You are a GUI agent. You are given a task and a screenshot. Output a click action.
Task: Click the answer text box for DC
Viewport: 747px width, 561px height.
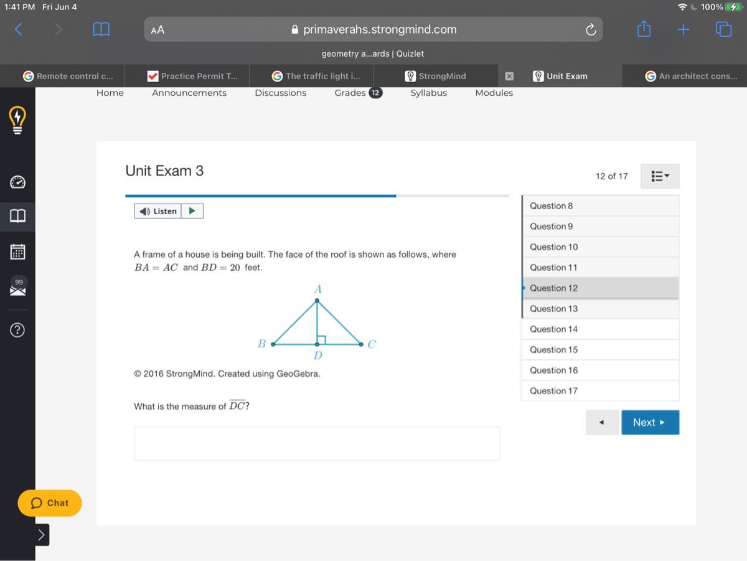tap(317, 443)
